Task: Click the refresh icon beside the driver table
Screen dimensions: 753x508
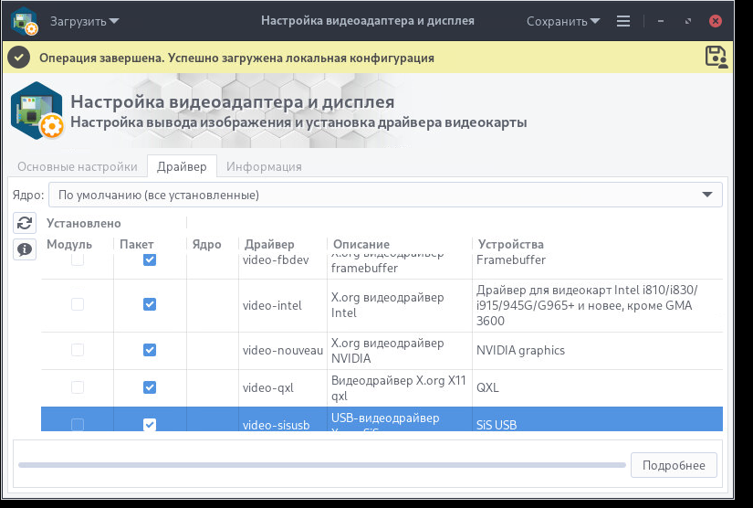Action: [x=25, y=223]
